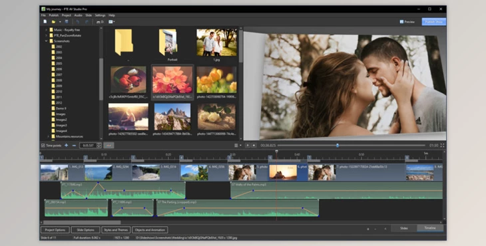Viewport: 486px width, 246px height.
Task: Expand the Mountains.resources folder
Action: tap(48, 136)
